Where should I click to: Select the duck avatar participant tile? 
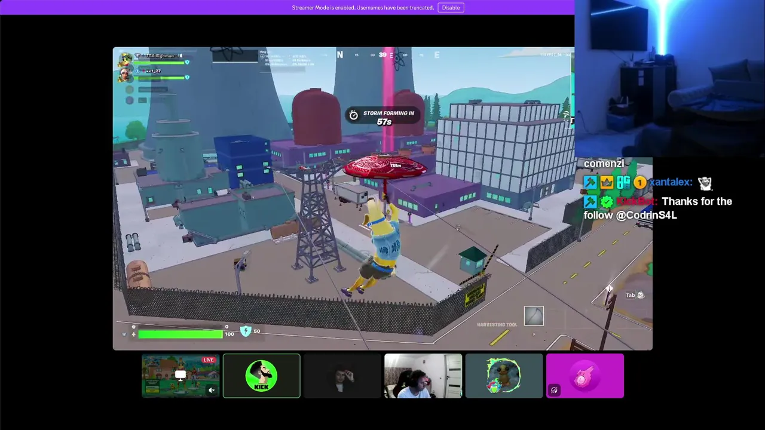point(504,376)
